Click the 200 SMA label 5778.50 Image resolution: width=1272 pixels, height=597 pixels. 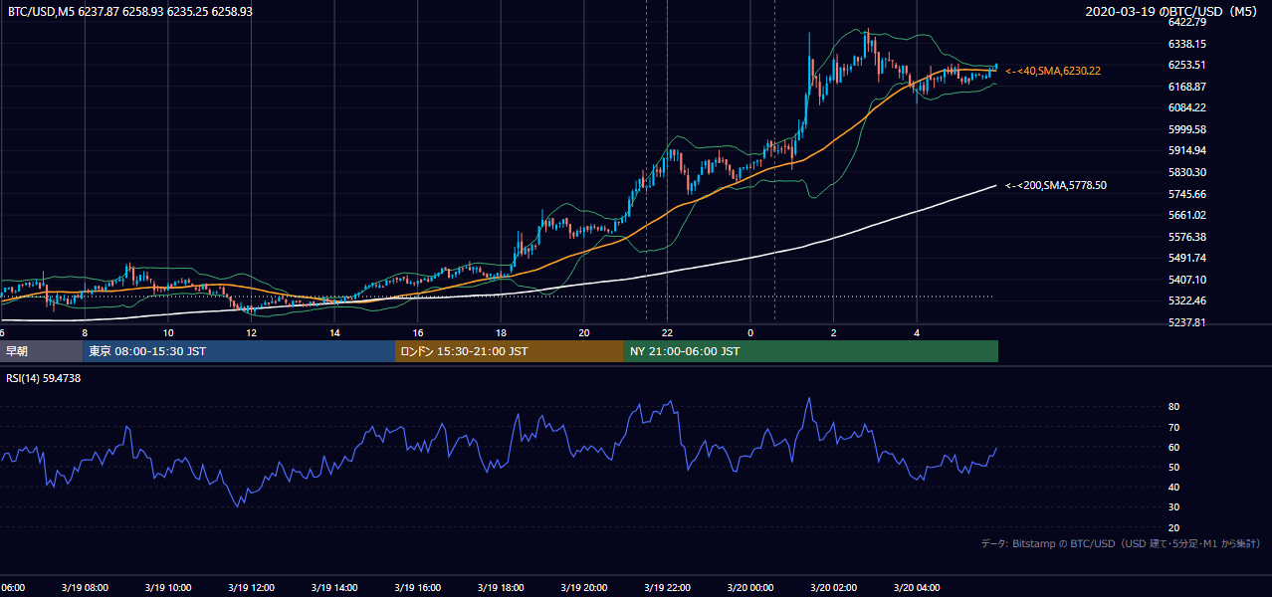(1056, 185)
